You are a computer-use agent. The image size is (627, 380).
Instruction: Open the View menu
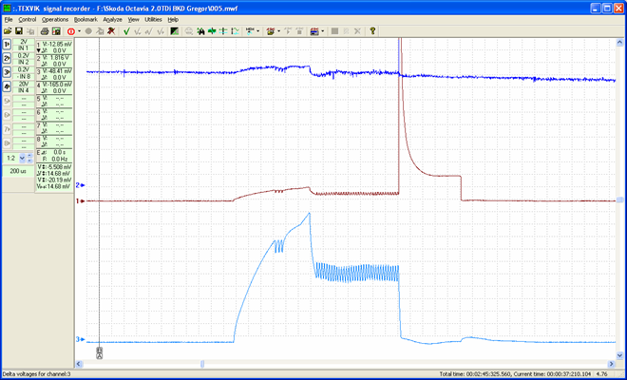click(x=134, y=20)
